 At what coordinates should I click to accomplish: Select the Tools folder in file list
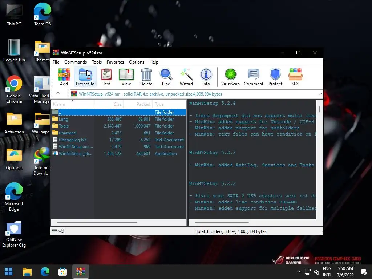[118, 126]
